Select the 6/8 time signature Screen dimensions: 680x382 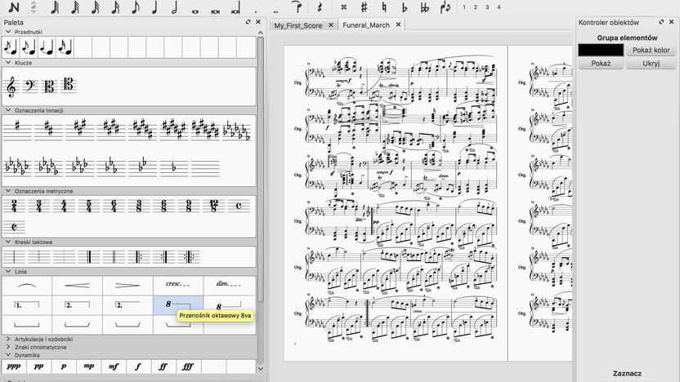(x=163, y=207)
